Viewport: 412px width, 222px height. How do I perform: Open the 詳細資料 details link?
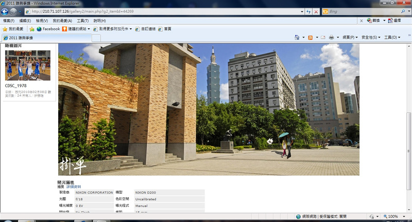[74, 187]
